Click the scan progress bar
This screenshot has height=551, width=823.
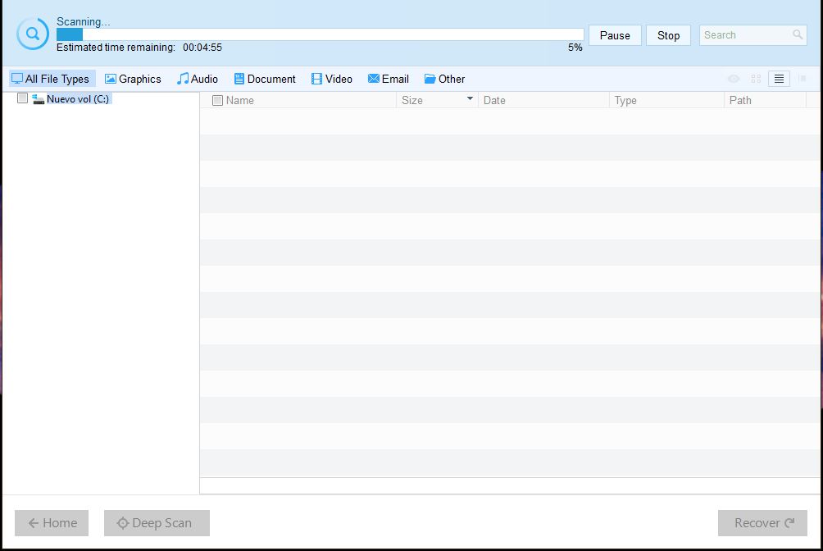(320, 34)
